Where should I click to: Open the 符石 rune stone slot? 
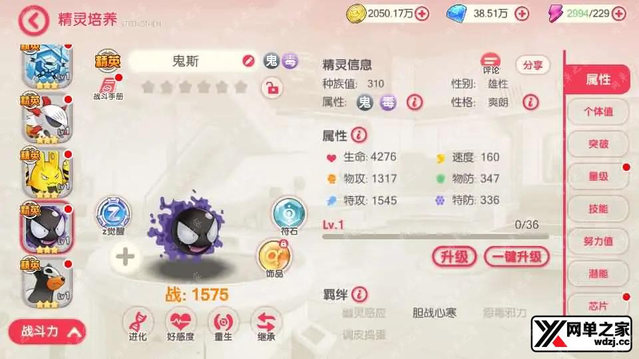pos(289,215)
